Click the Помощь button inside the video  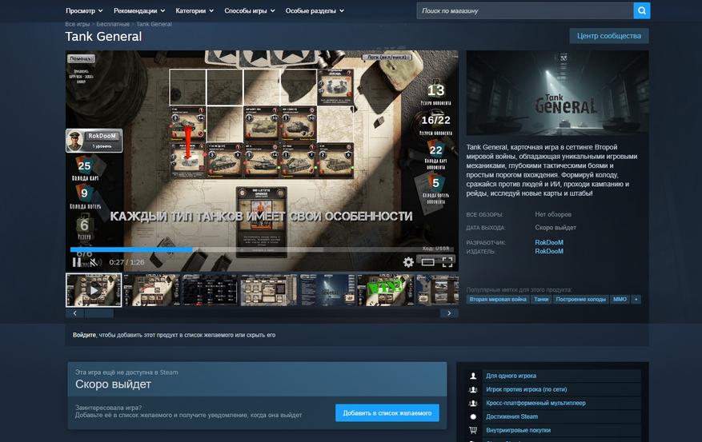pos(81,58)
